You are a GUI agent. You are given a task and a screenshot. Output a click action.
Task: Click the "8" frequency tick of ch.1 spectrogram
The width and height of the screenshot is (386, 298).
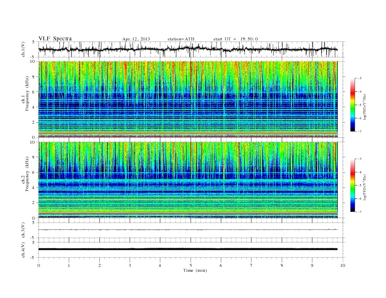tap(34, 77)
